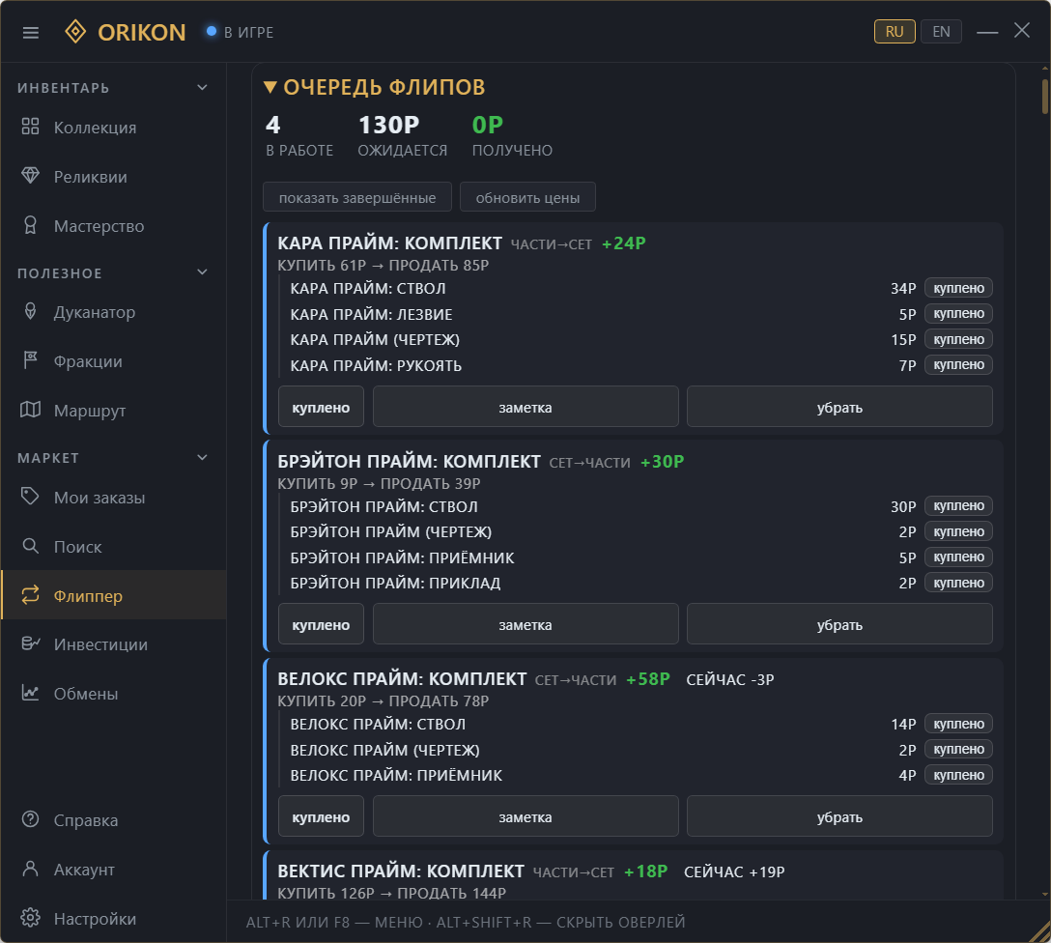Collapse the МАРКЕТ section chevron

203,457
